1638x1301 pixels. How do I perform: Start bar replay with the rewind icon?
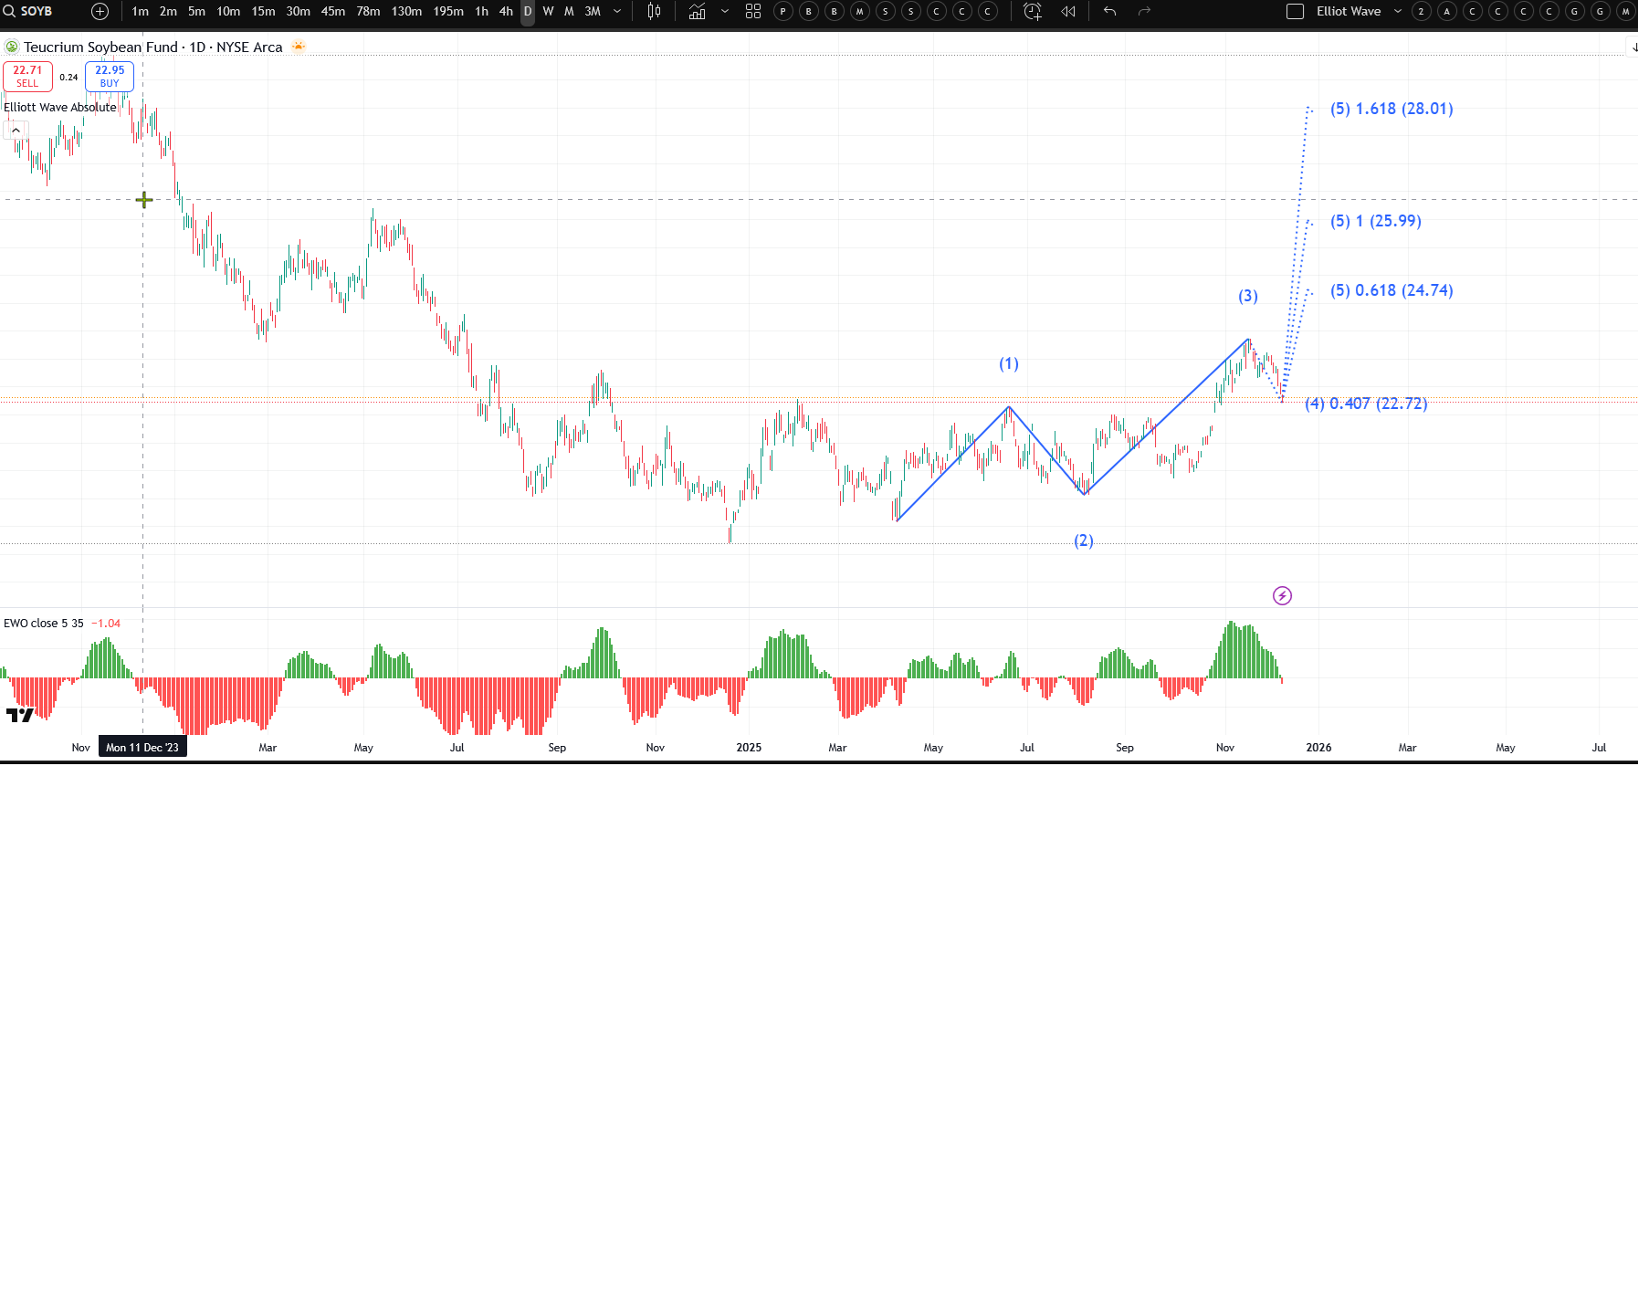(1068, 12)
